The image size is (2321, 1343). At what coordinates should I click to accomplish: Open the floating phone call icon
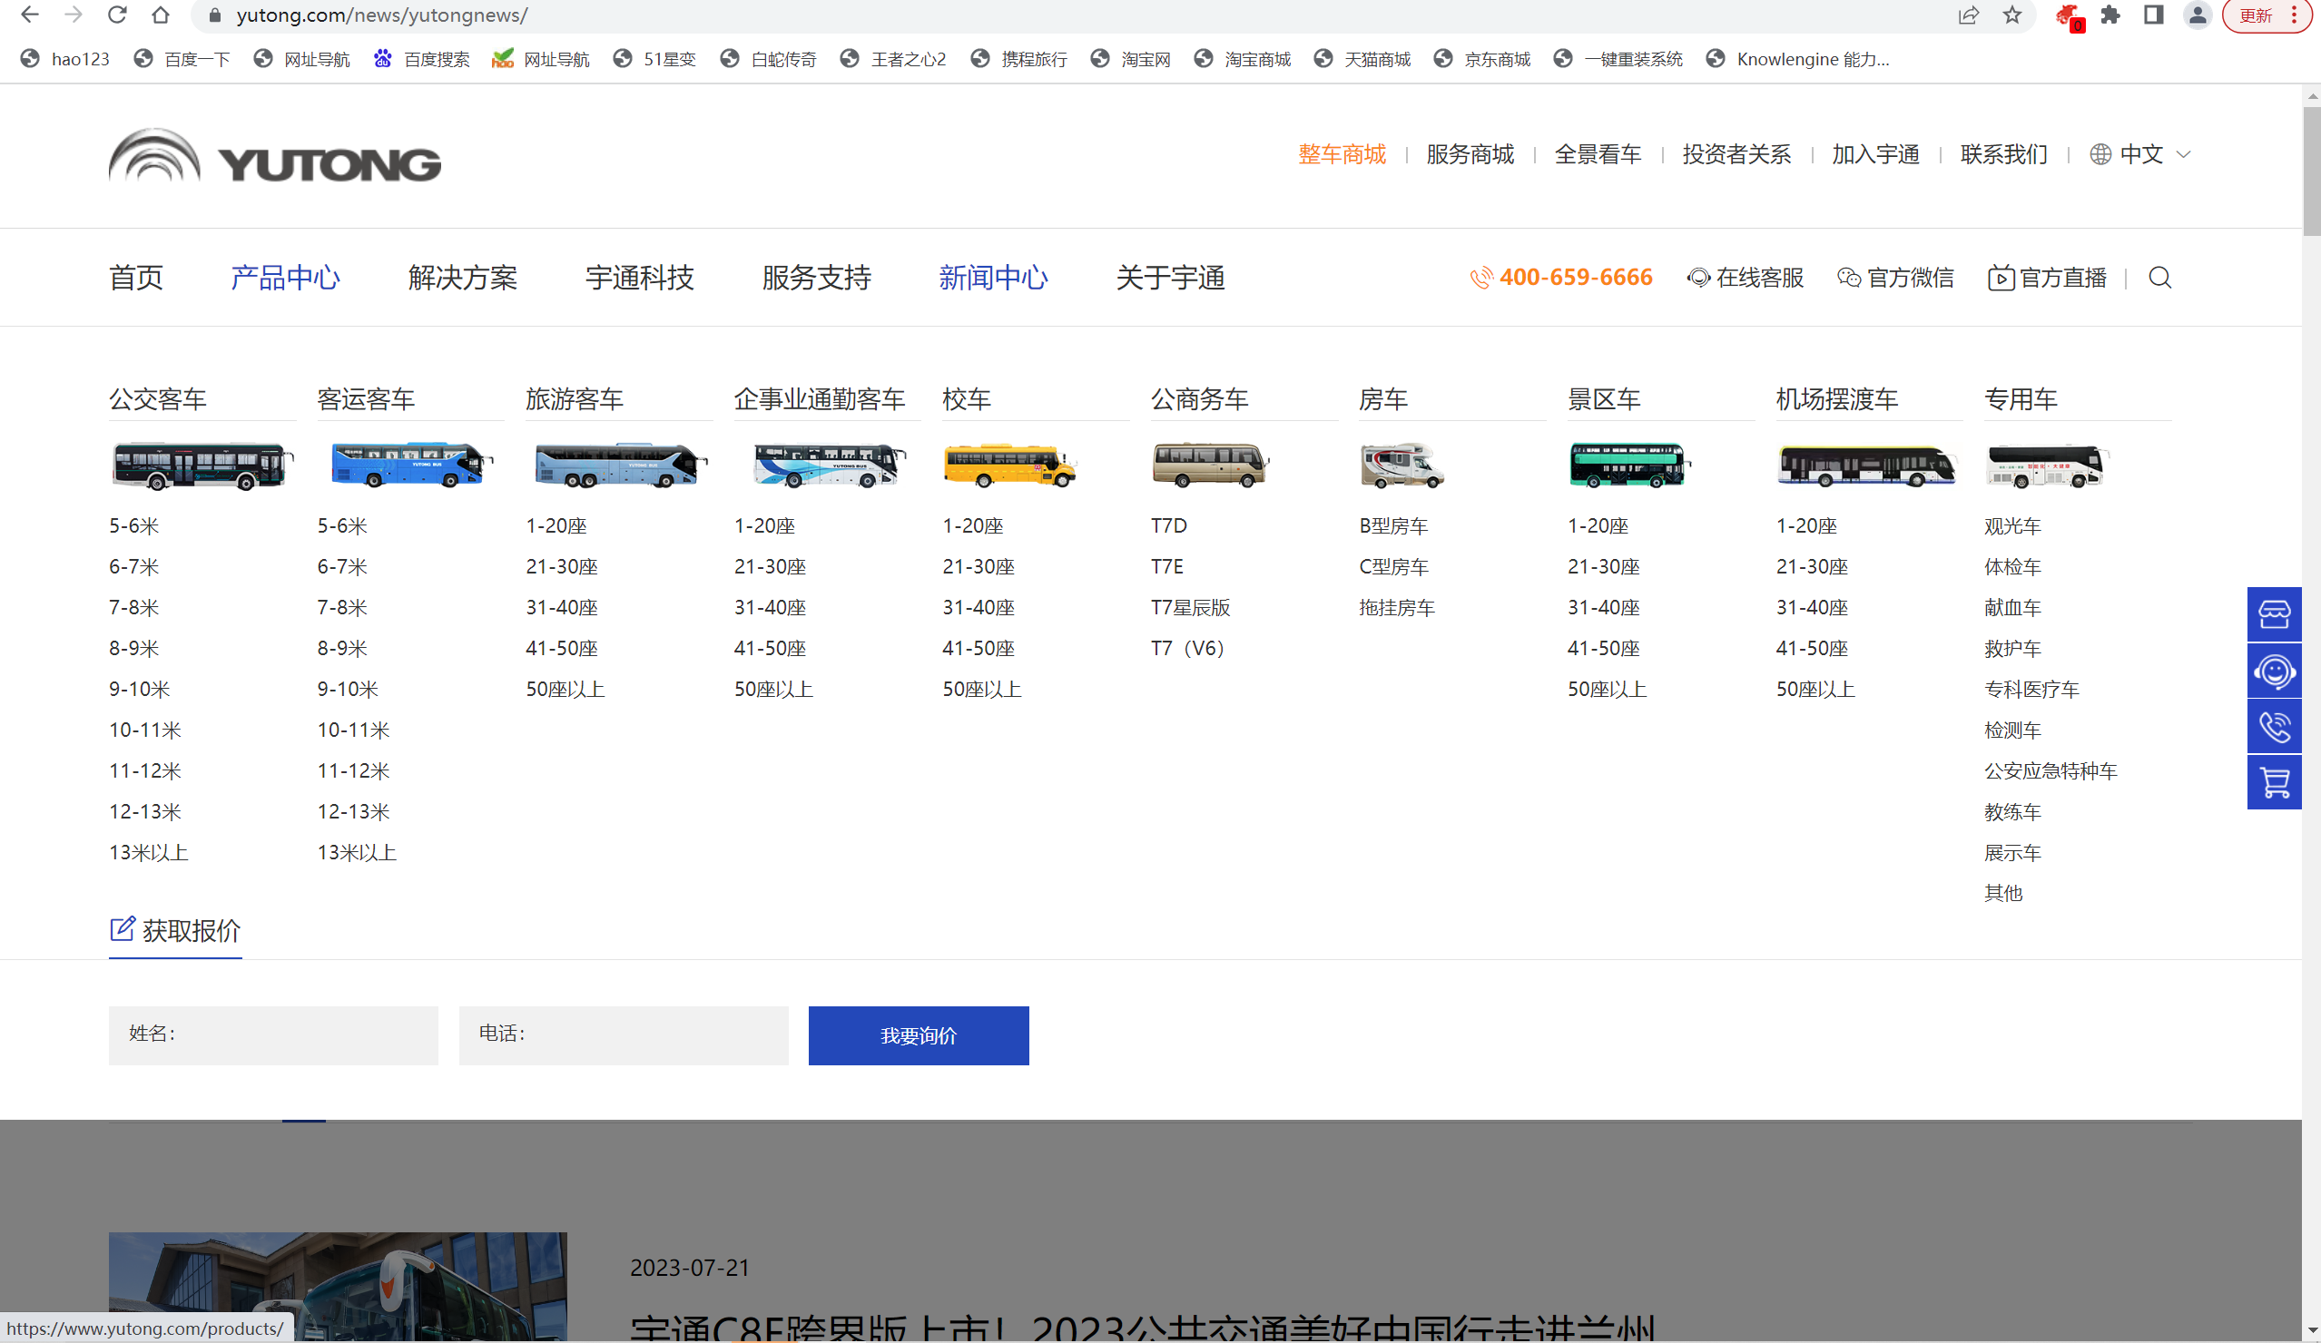point(2274,727)
